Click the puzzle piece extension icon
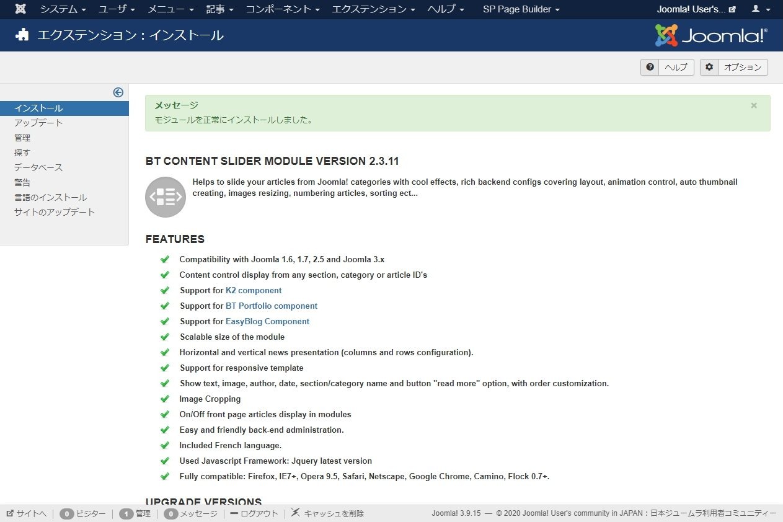Image resolution: width=783 pixels, height=522 pixels. (x=22, y=35)
